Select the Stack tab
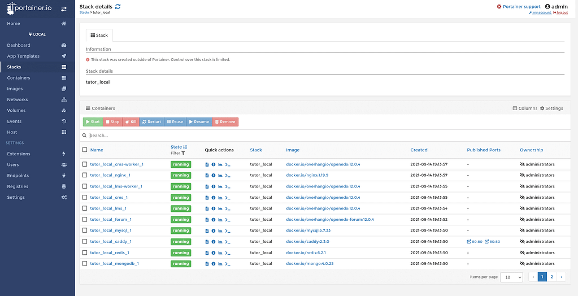Screen dimensions: 578x296 (x=99, y=35)
